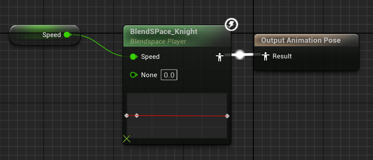Viewport: 373px width, 160px height.
Task: Click the None input pin on BlendSPace_Knight
Action: (134, 75)
